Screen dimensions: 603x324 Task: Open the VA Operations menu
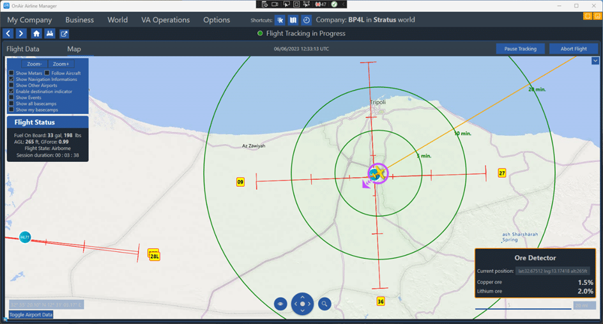165,20
